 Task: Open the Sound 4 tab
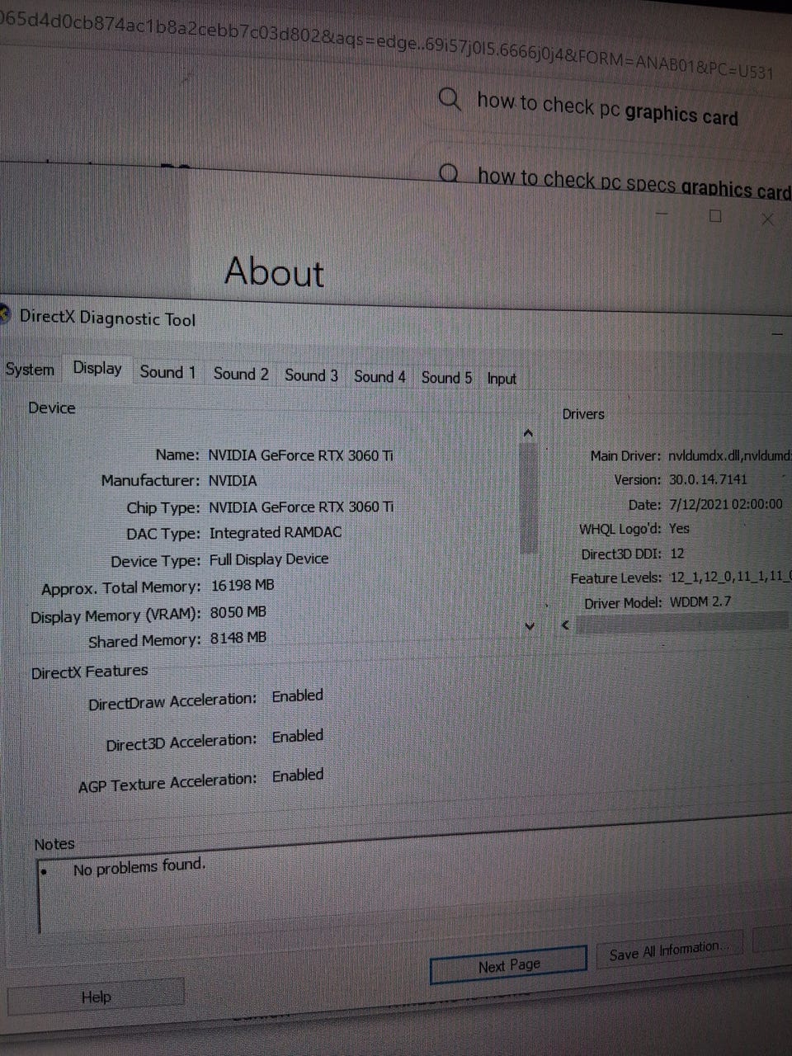tap(379, 377)
